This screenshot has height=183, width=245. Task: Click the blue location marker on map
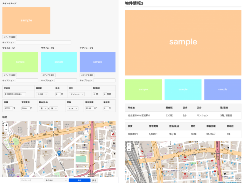(59, 153)
